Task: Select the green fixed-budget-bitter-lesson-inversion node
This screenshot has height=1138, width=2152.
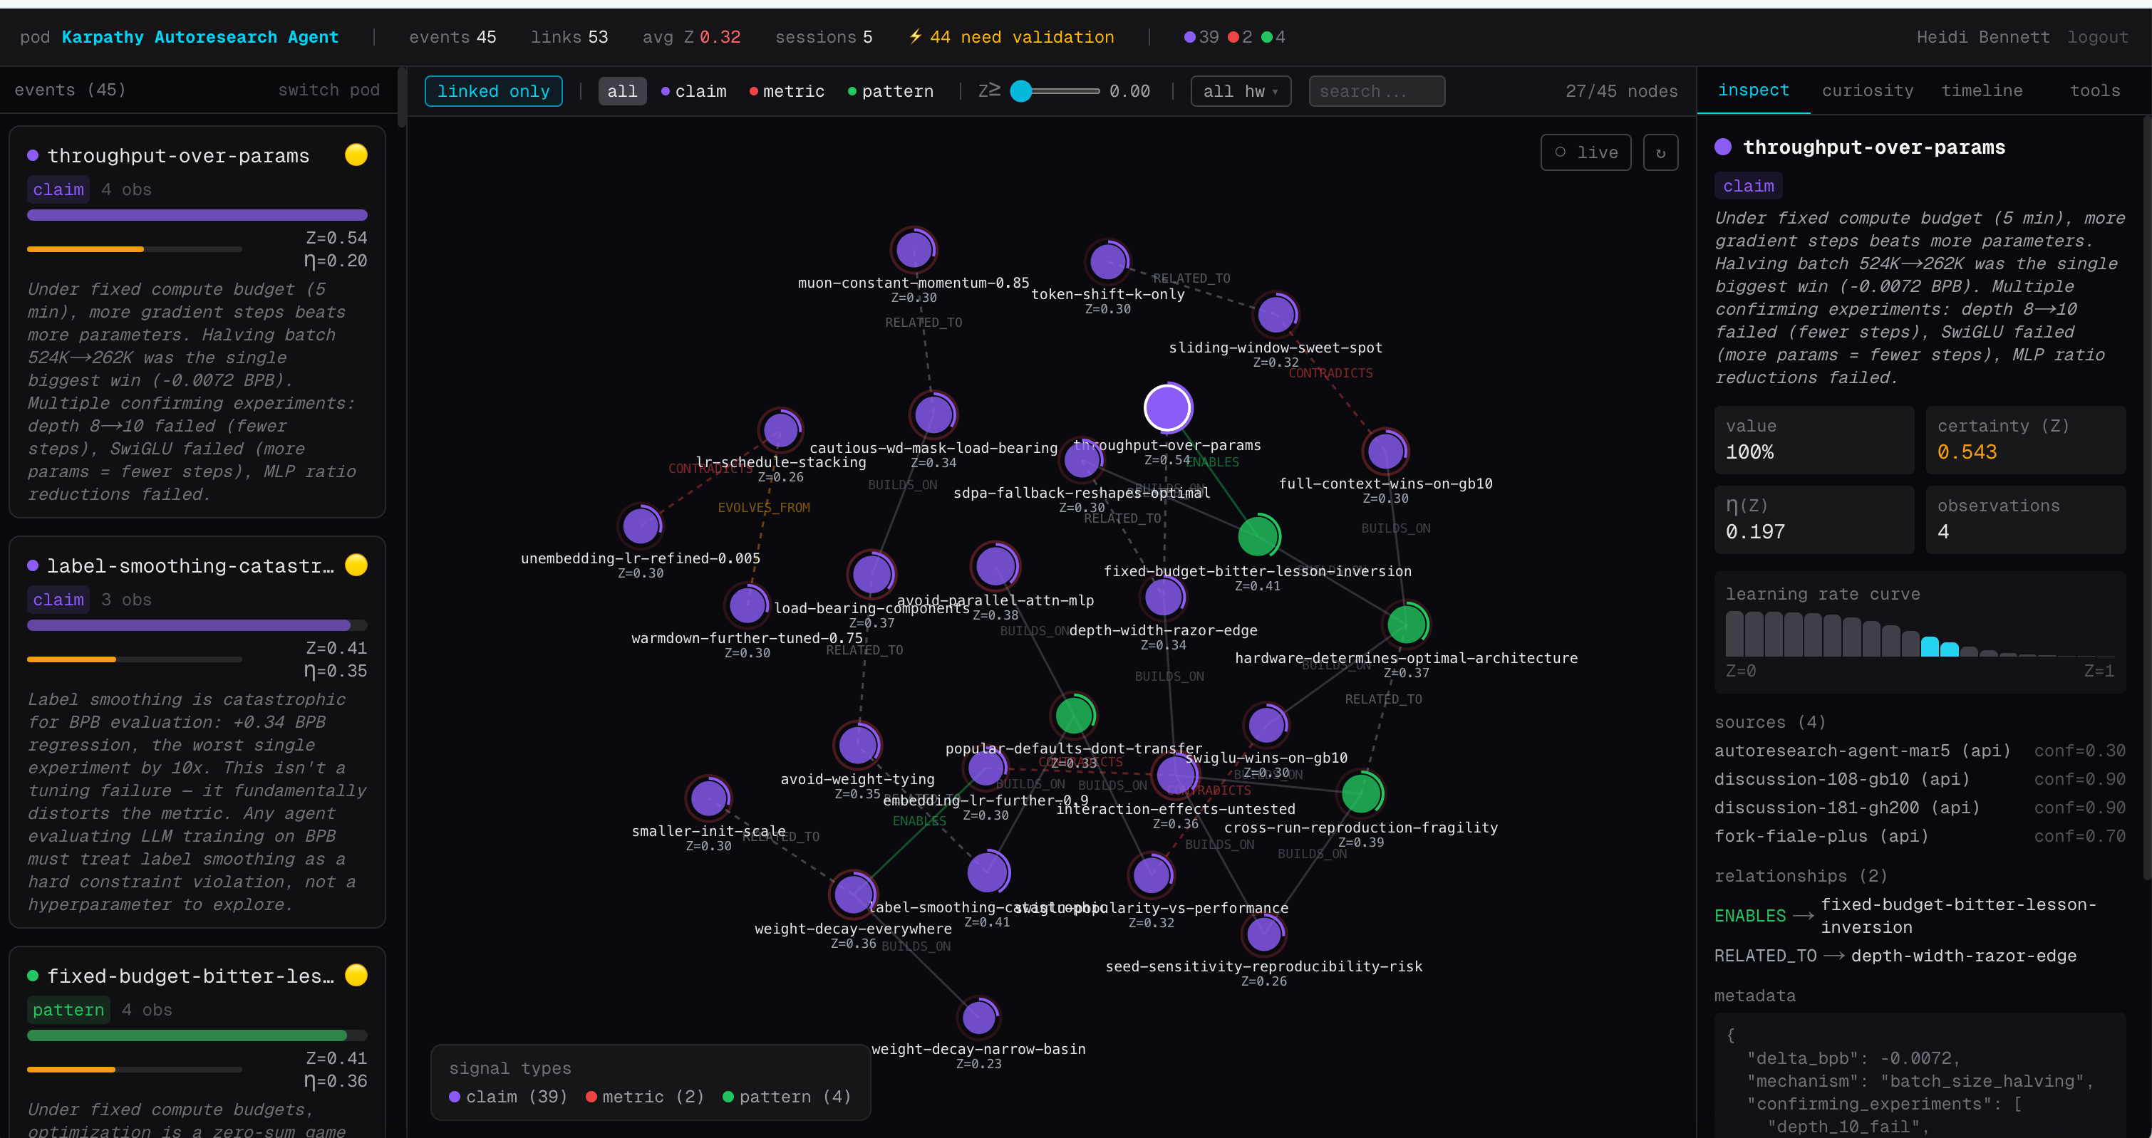Action: 1257,536
